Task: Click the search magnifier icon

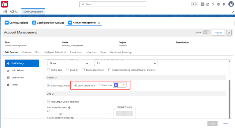Action: coord(83,4)
